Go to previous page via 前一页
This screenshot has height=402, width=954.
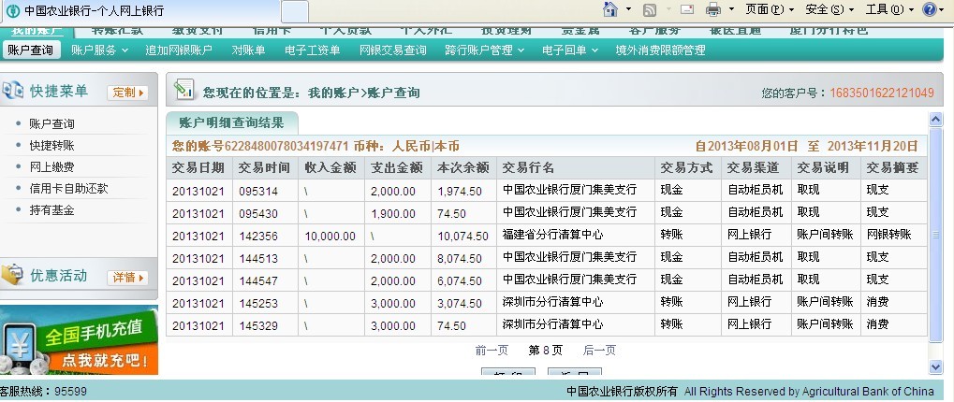492,351
